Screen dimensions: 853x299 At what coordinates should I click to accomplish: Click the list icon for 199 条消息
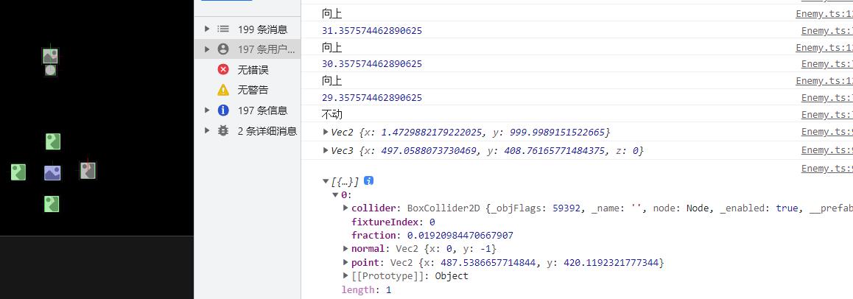tap(223, 29)
